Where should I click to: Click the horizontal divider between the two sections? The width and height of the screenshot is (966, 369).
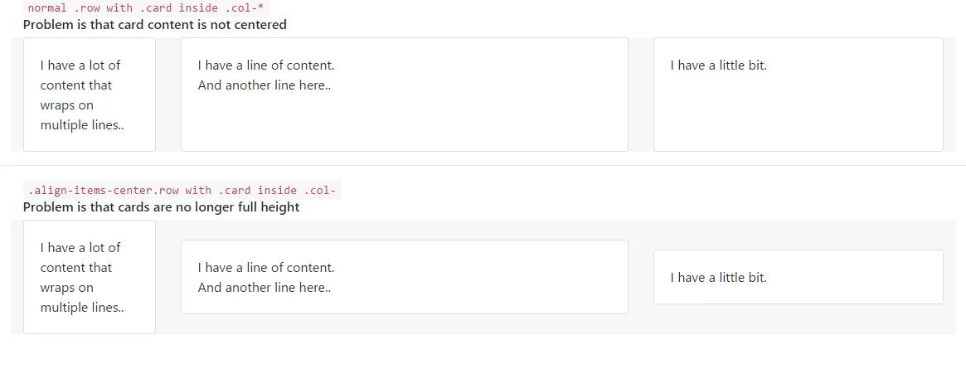[483, 166]
